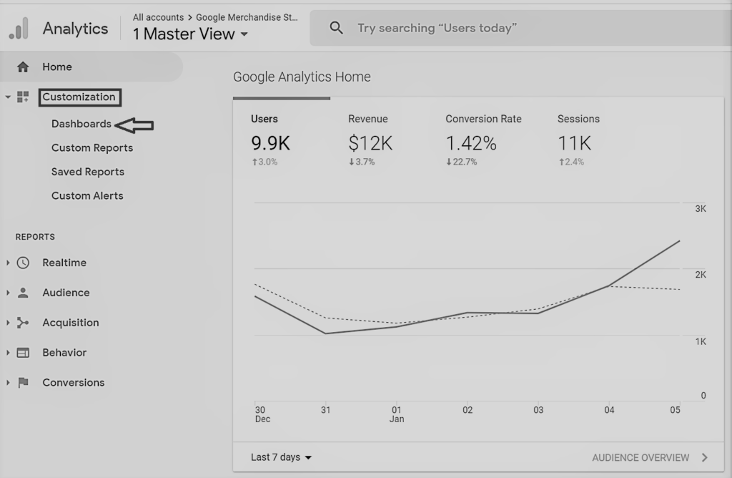Screen dimensions: 732x478
Task: Click the Analytics bar-chart logo
Action: pyautogui.click(x=19, y=28)
